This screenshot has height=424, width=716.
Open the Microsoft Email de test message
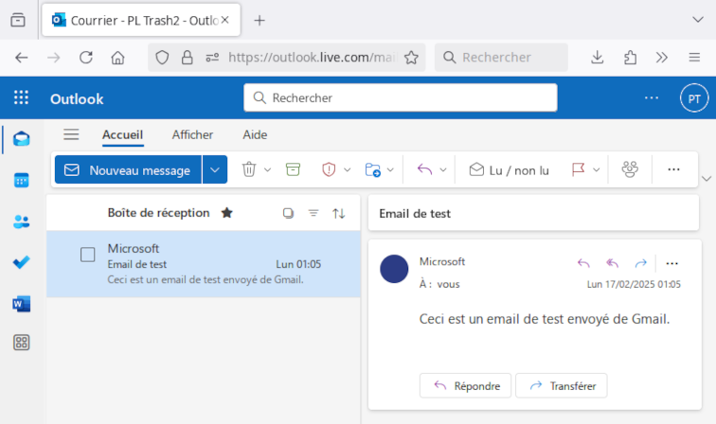pyautogui.click(x=204, y=264)
